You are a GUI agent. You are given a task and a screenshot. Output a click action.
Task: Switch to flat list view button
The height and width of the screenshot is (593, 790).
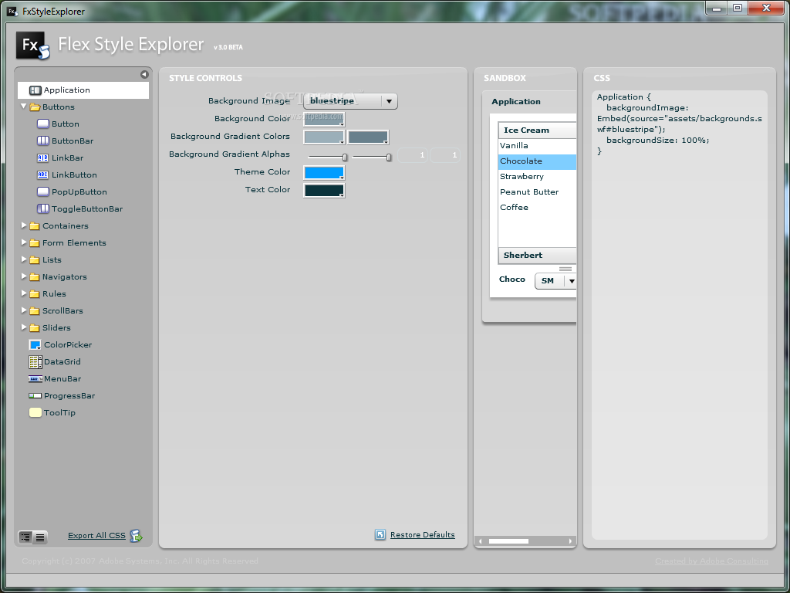point(40,537)
